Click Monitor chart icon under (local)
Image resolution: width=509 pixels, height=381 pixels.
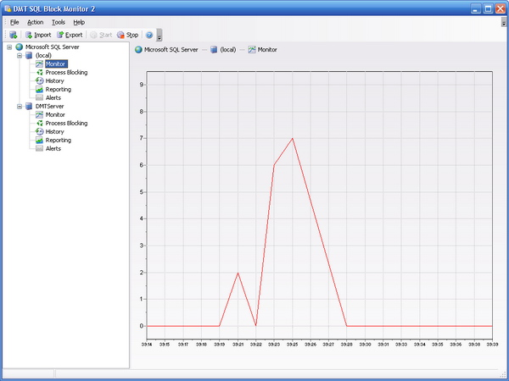(x=39, y=63)
